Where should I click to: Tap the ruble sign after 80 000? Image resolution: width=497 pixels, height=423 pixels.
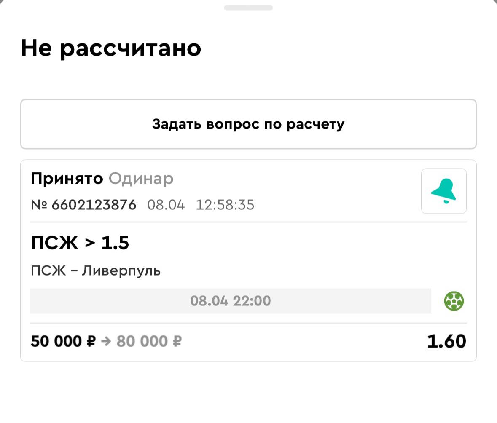pyautogui.click(x=177, y=341)
